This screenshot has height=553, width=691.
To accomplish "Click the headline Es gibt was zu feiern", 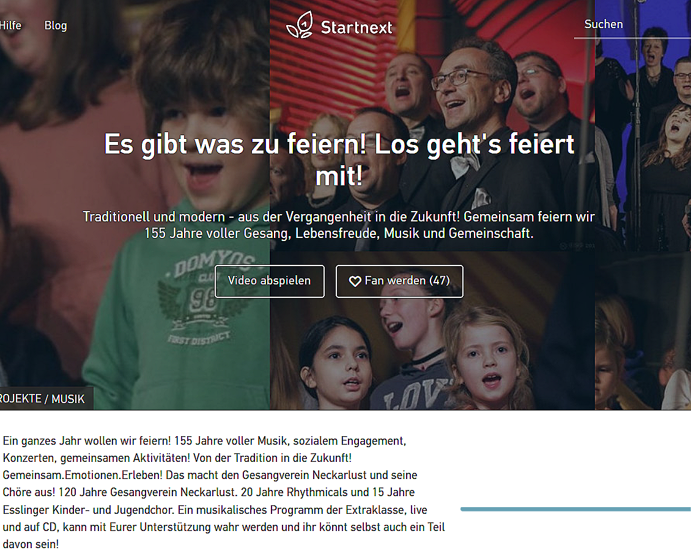I will point(339,160).
